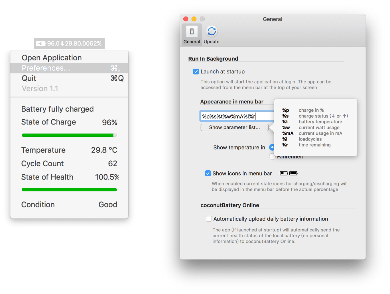Select Quit in the status menu
Viewport: 390px width, 294px height.
[69, 78]
